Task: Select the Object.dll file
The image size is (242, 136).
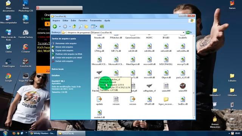Action: [166, 74]
